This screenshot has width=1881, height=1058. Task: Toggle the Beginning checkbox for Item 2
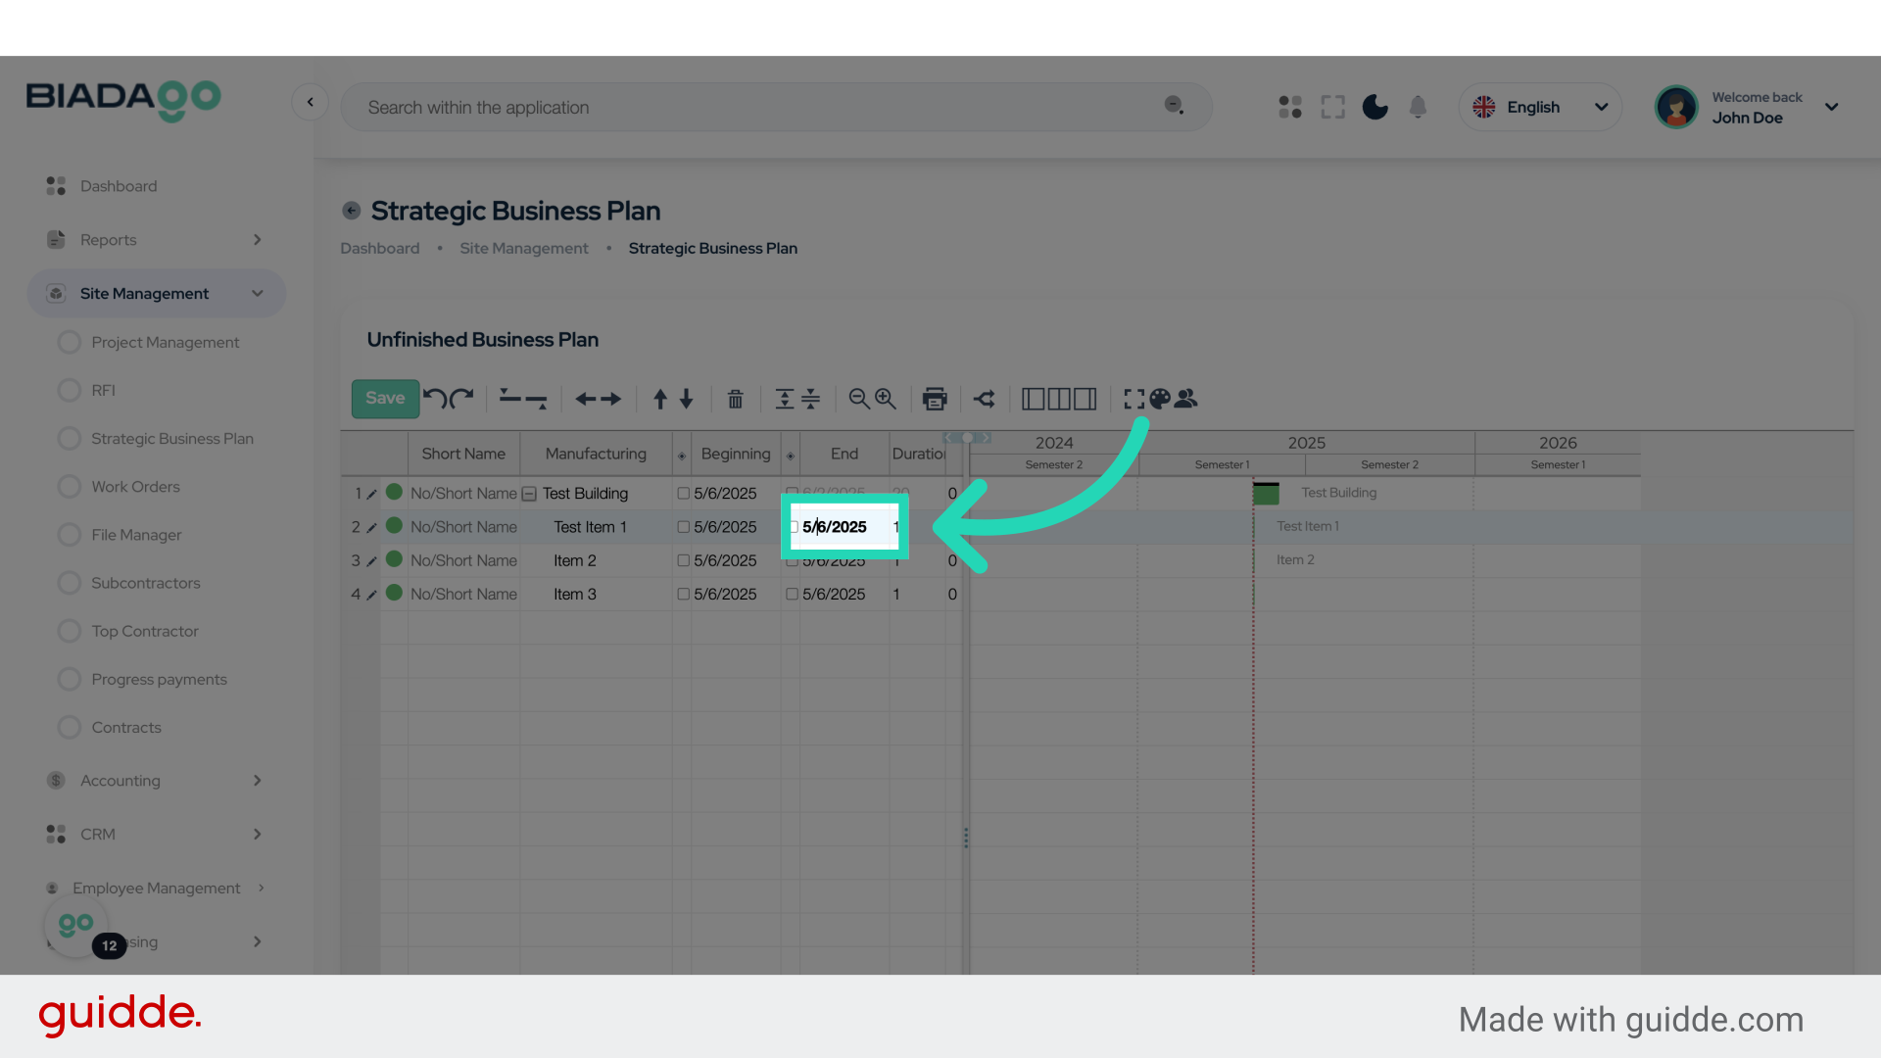point(684,560)
